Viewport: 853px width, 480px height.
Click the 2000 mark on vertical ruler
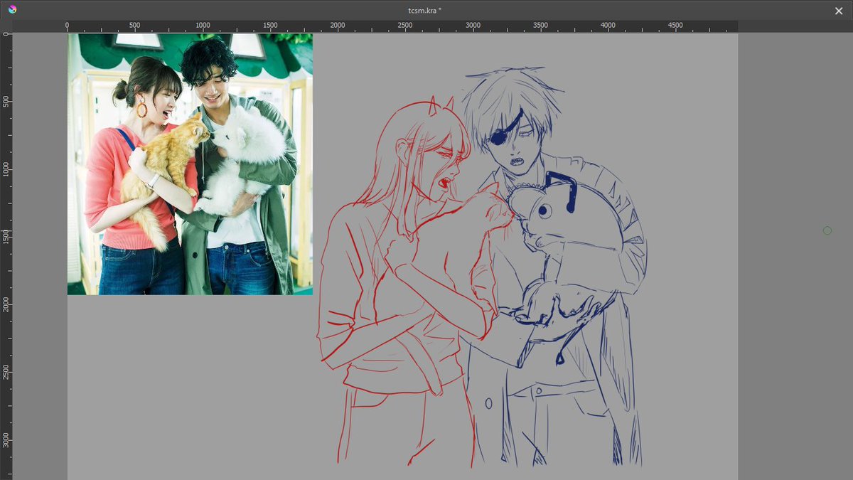coord(6,306)
